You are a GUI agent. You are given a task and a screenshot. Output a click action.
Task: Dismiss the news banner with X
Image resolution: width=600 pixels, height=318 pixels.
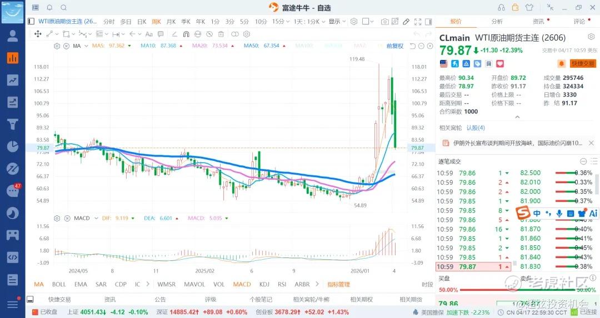pyautogui.click(x=591, y=143)
